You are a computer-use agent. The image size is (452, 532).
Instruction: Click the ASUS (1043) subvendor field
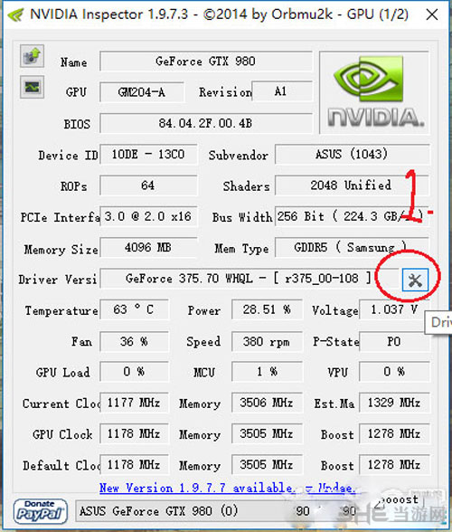(352, 155)
